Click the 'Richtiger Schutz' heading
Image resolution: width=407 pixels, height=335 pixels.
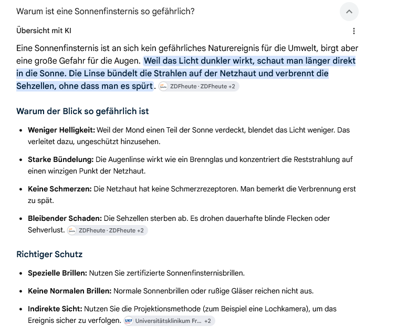49,254
